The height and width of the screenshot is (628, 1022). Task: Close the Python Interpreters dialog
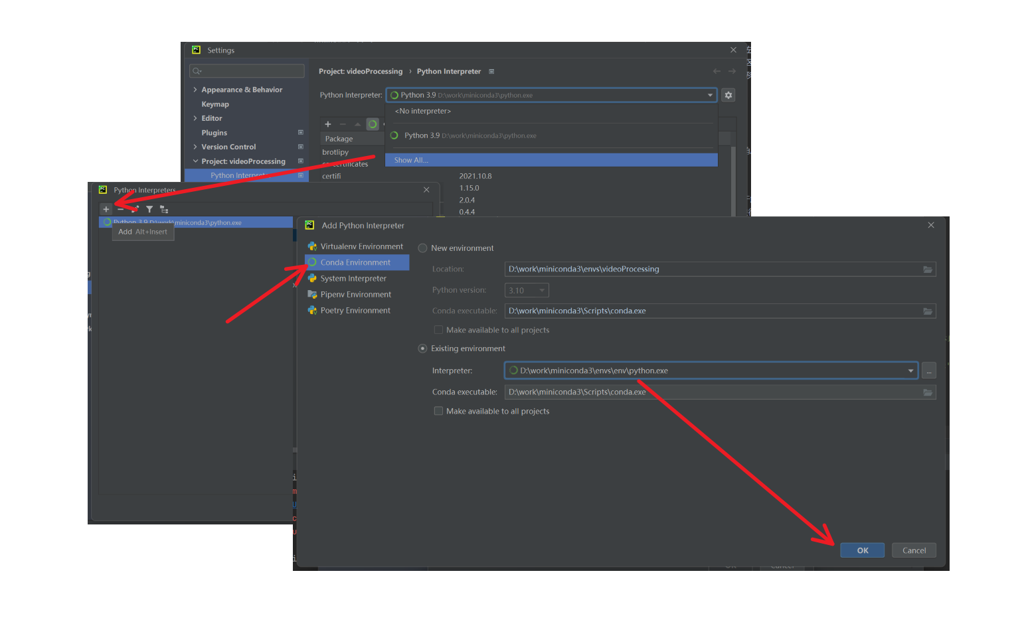point(426,190)
